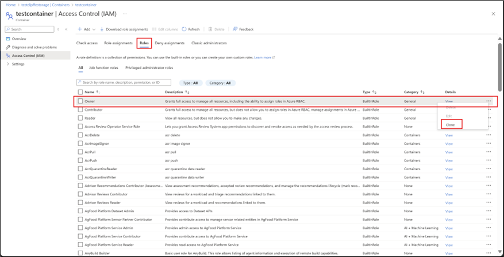This screenshot has width=504, height=257.
Task: Check the Reader role checkbox
Action: coord(80,118)
